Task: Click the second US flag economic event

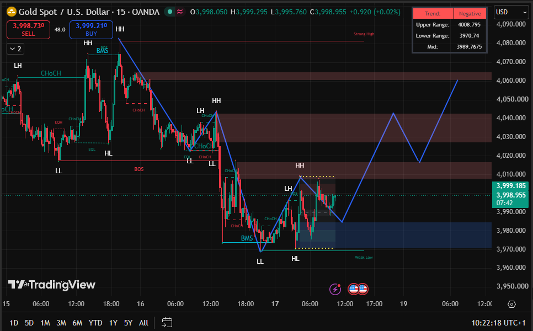Action: coord(363,289)
